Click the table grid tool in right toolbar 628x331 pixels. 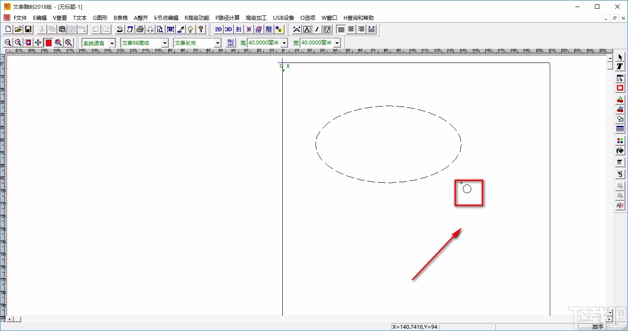click(x=620, y=129)
